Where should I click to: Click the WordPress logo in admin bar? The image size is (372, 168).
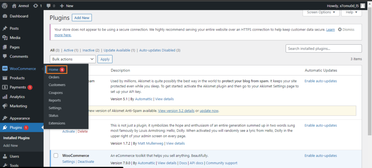5,6
